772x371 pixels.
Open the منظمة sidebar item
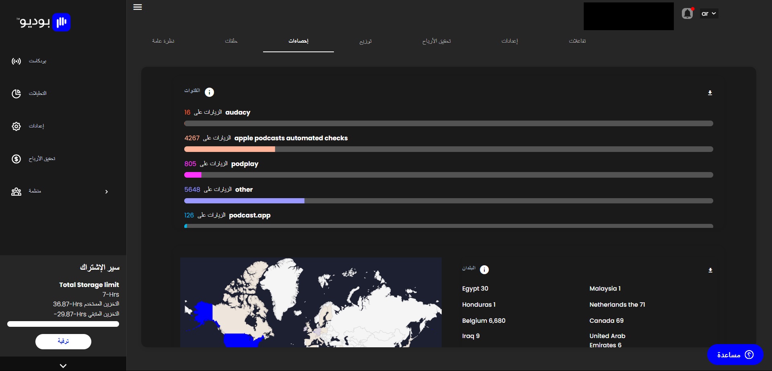(35, 191)
